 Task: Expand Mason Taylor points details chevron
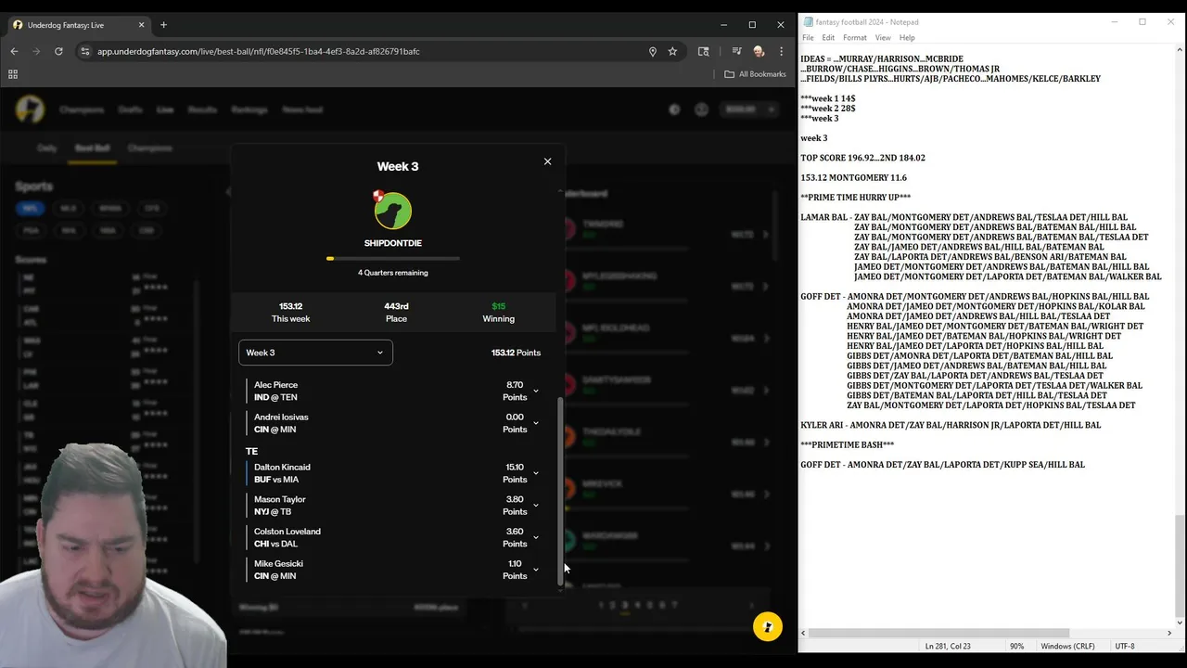tap(535, 506)
